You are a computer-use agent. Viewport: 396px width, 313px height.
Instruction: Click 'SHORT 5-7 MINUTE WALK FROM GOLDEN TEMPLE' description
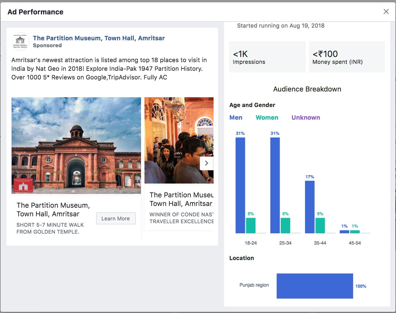pyautogui.click(x=50, y=228)
